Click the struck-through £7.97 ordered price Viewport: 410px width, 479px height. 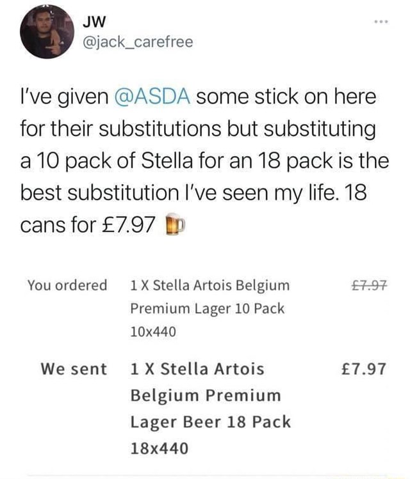(365, 285)
